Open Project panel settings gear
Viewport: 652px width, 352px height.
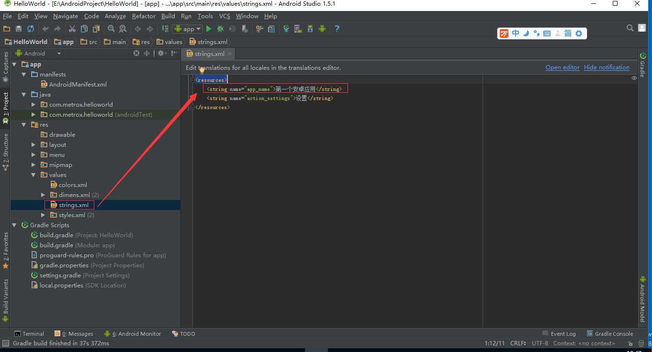pyautogui.click(x=162, y=53)
